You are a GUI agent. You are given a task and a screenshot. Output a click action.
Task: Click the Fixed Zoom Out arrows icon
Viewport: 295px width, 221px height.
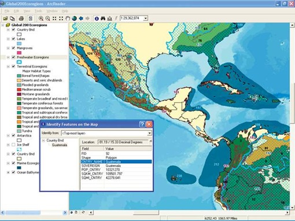tap(61, 19)
